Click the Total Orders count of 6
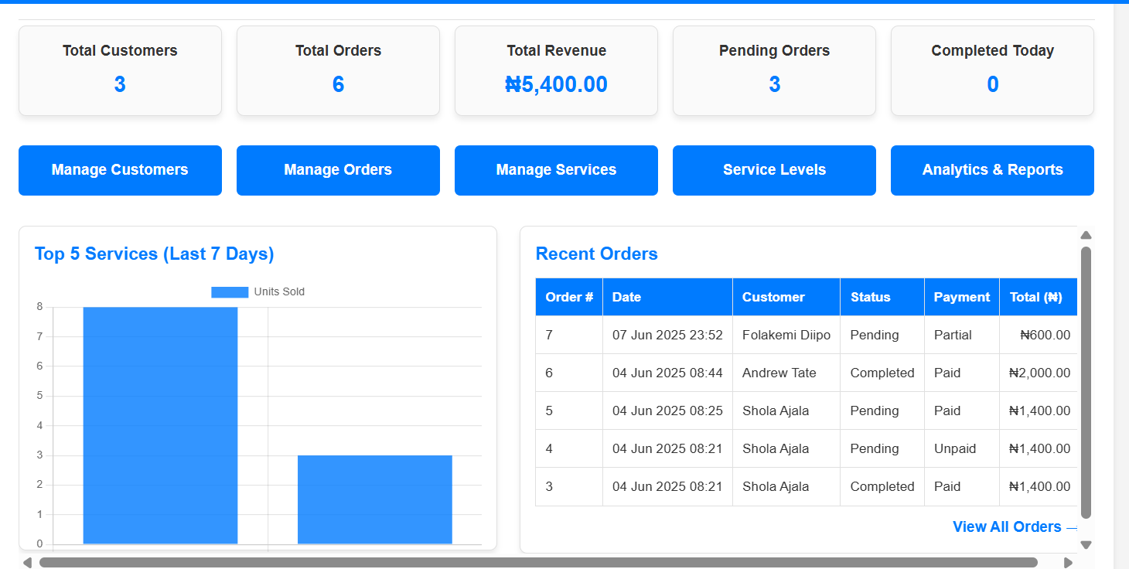 (338, 83)
